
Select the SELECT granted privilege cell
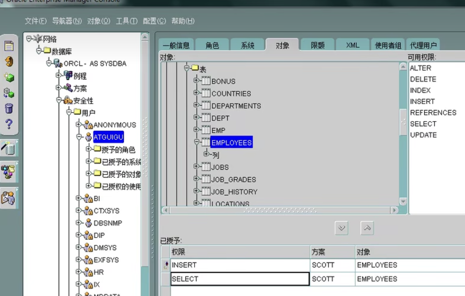point(240,279)
